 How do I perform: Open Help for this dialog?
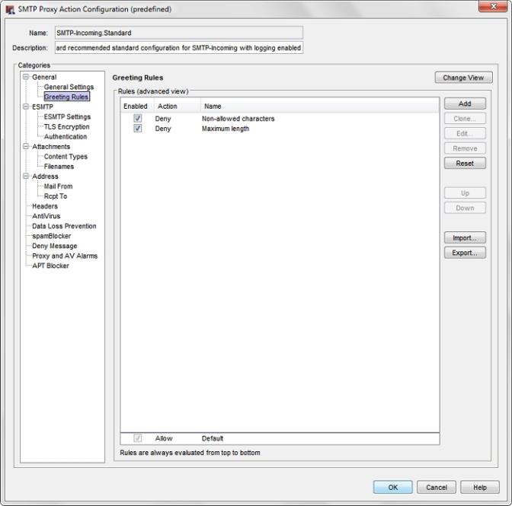tap(480, 487)
